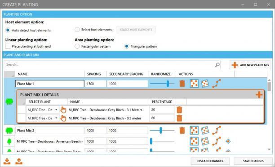Screen dimensions: 275x167
Task: Click single point placement icon for American Beech
Action: tap(228, 141)
